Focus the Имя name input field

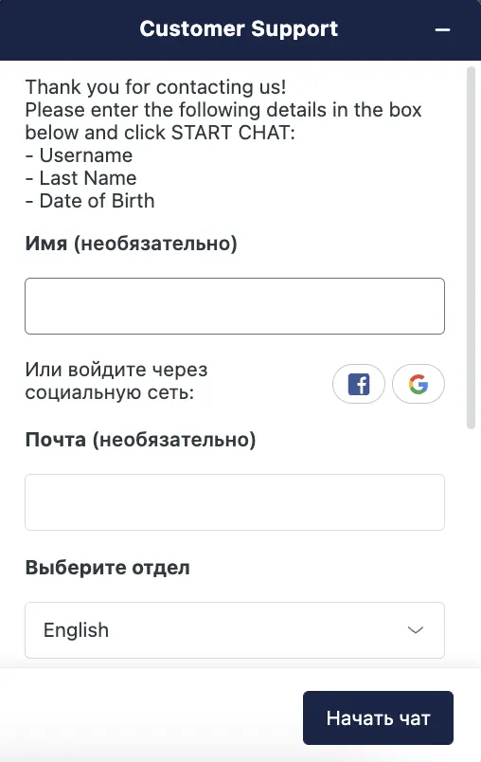(x=235, y=306)
